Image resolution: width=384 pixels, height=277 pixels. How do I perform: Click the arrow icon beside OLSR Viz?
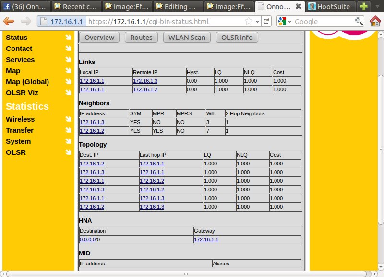(x=68, y=93)
